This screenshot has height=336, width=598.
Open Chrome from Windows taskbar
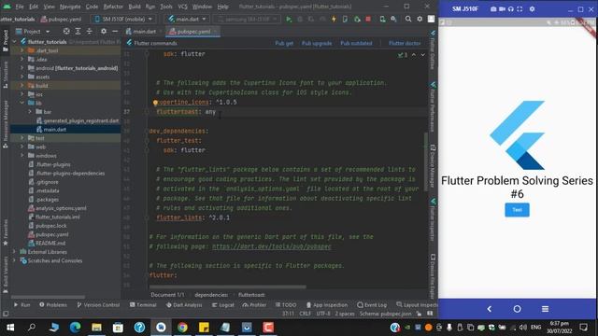tap(182, 328)
